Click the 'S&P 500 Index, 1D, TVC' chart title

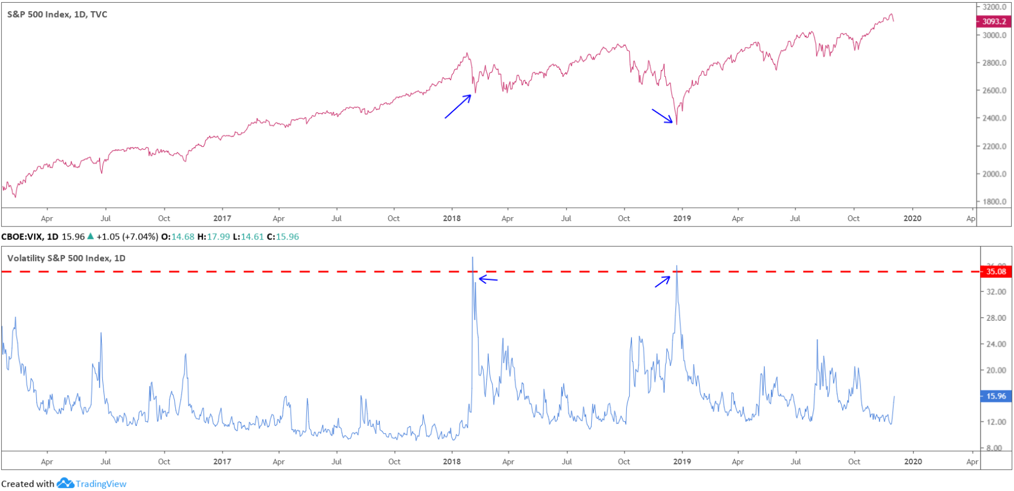click(x=57, y=14)
